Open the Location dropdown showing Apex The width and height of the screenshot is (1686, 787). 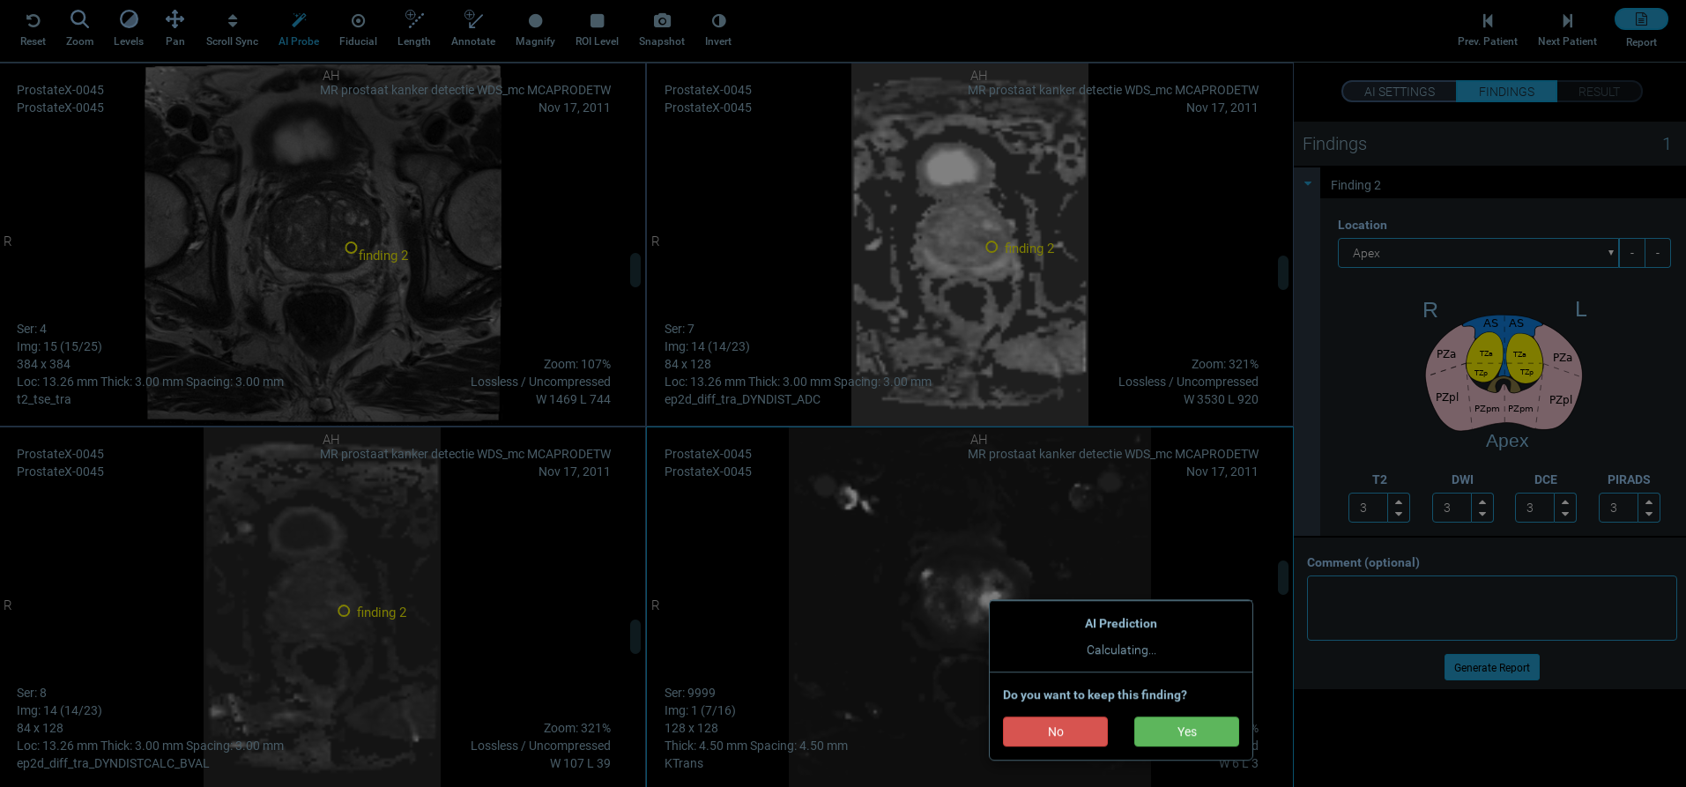tap(1477, 253)
